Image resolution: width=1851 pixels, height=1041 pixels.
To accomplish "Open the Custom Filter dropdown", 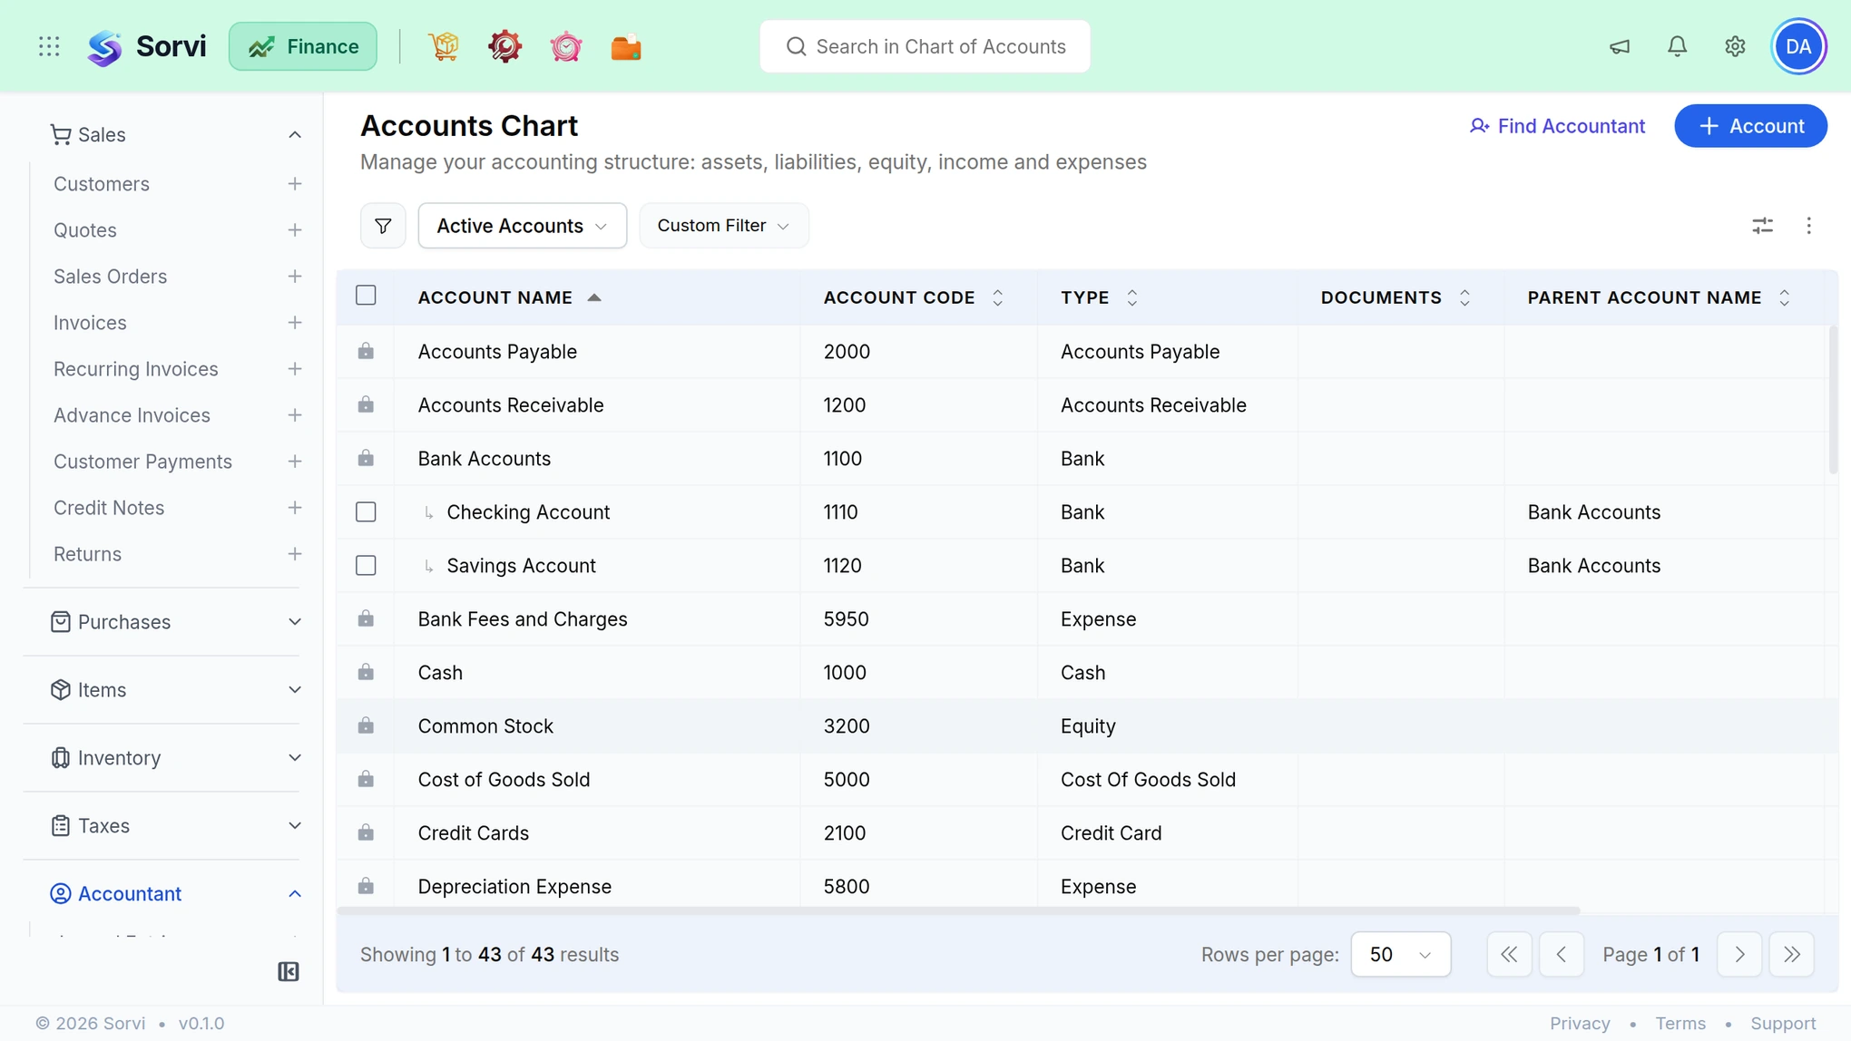I will (723, 225).
